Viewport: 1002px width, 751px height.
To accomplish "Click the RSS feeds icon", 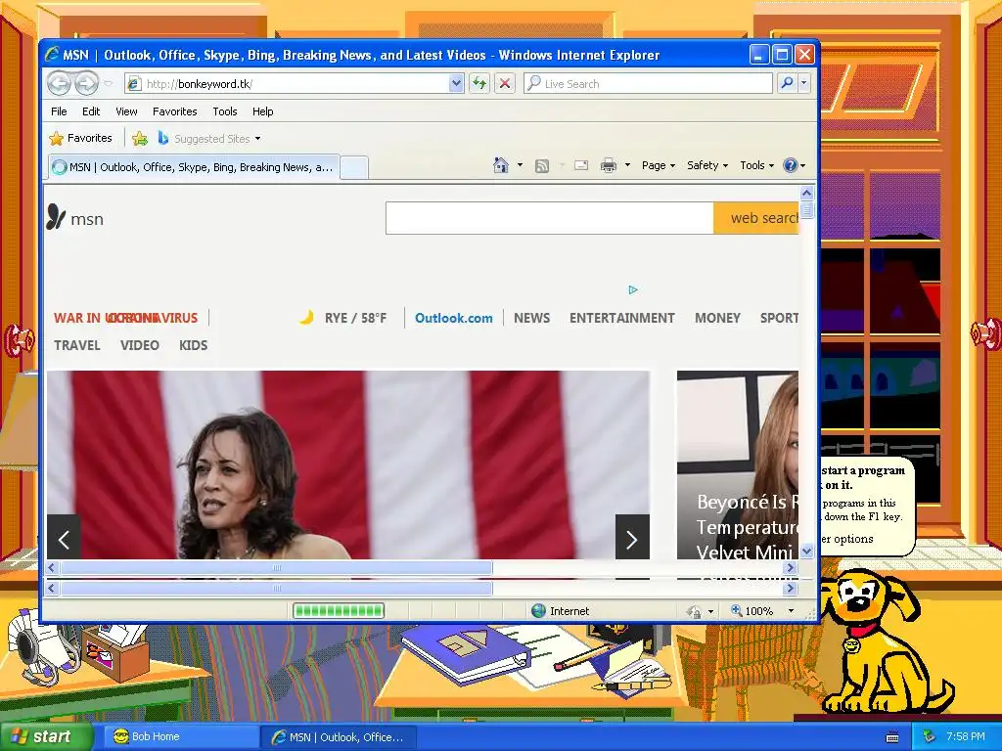I will tap(542, 166).
